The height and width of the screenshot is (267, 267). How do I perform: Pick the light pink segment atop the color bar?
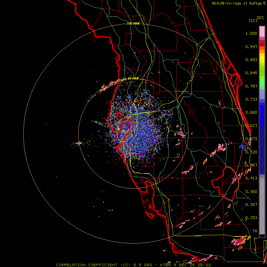tap(262, 32)
